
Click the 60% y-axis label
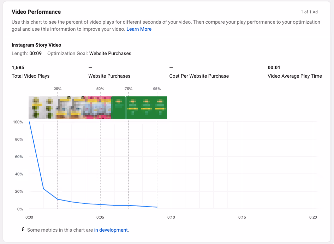(19, 157)
